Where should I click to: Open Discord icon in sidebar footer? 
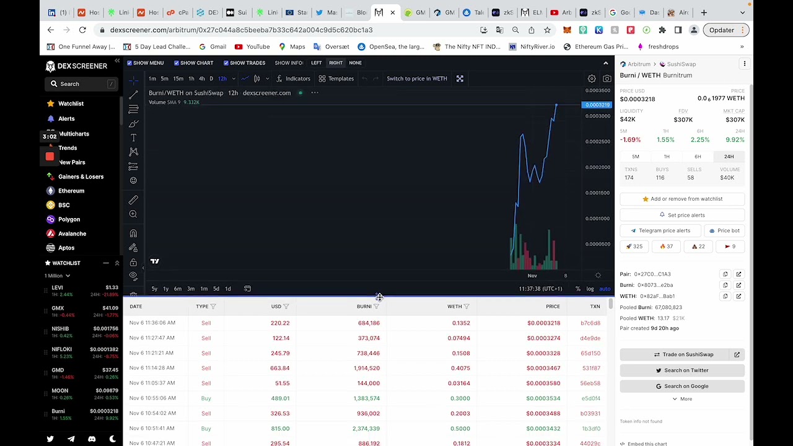click(92, 439)
